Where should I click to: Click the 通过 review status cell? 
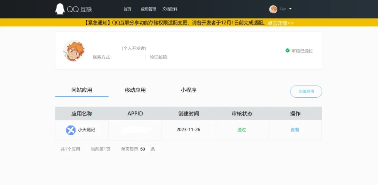241,130
